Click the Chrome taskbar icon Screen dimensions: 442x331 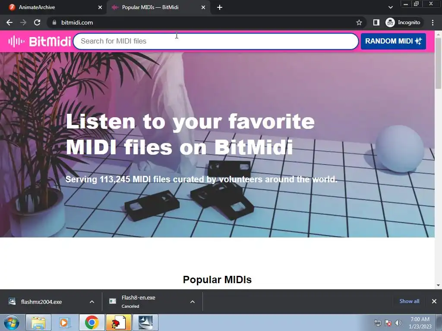pos(92,322)
